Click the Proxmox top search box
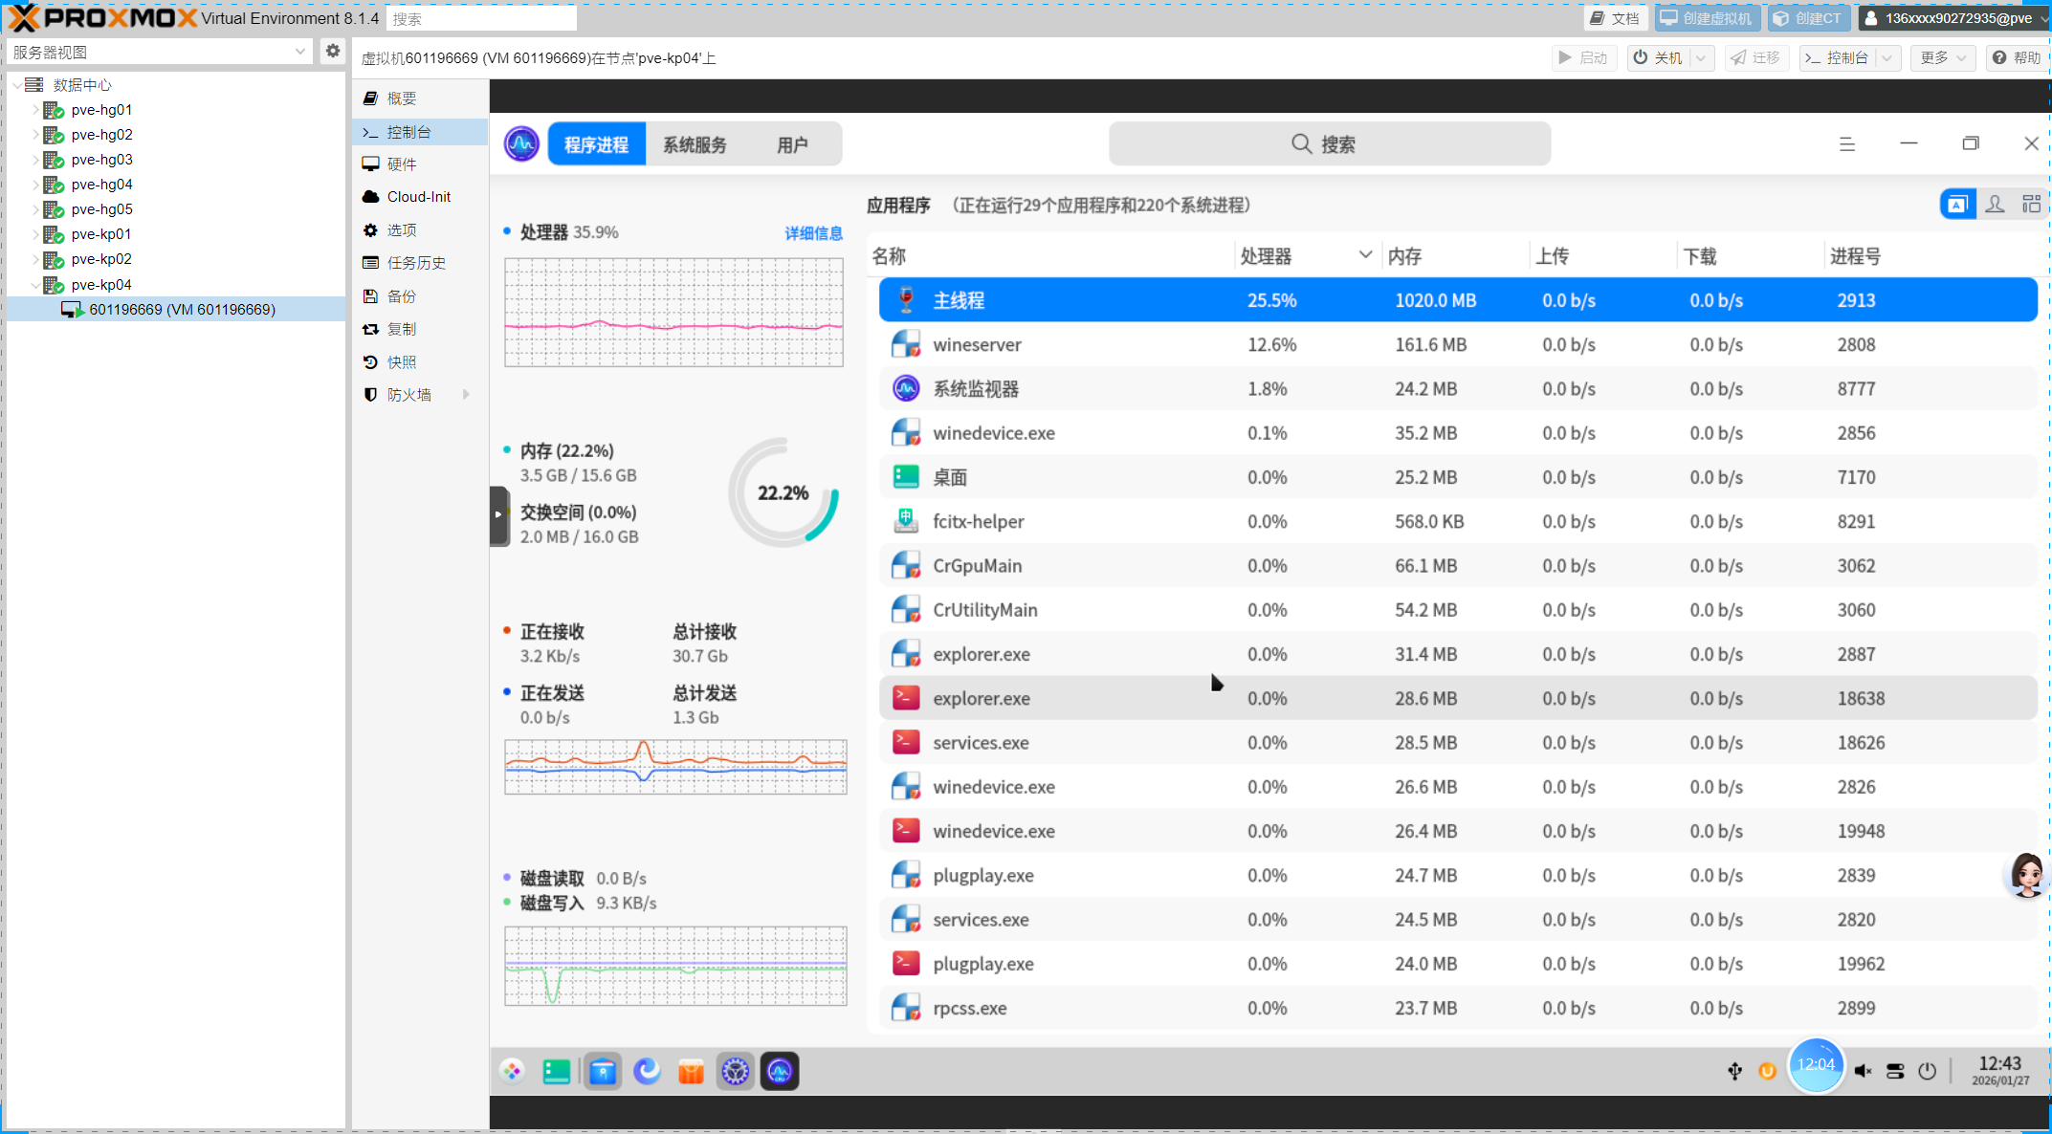Screen dimensions: 2052x1134 pos(481,18)
